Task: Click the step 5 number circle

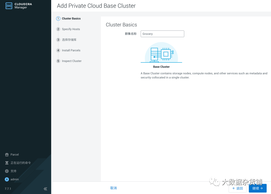Action: [58, 61]
